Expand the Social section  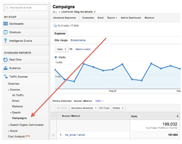pyautogui.click(x=9, y=131)
